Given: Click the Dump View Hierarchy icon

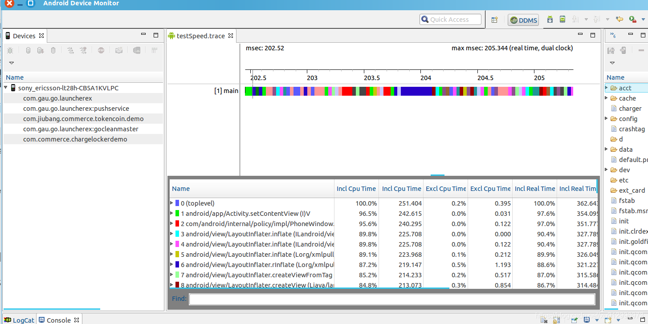Looking at the screenshot, I should (x=137, y=51).
